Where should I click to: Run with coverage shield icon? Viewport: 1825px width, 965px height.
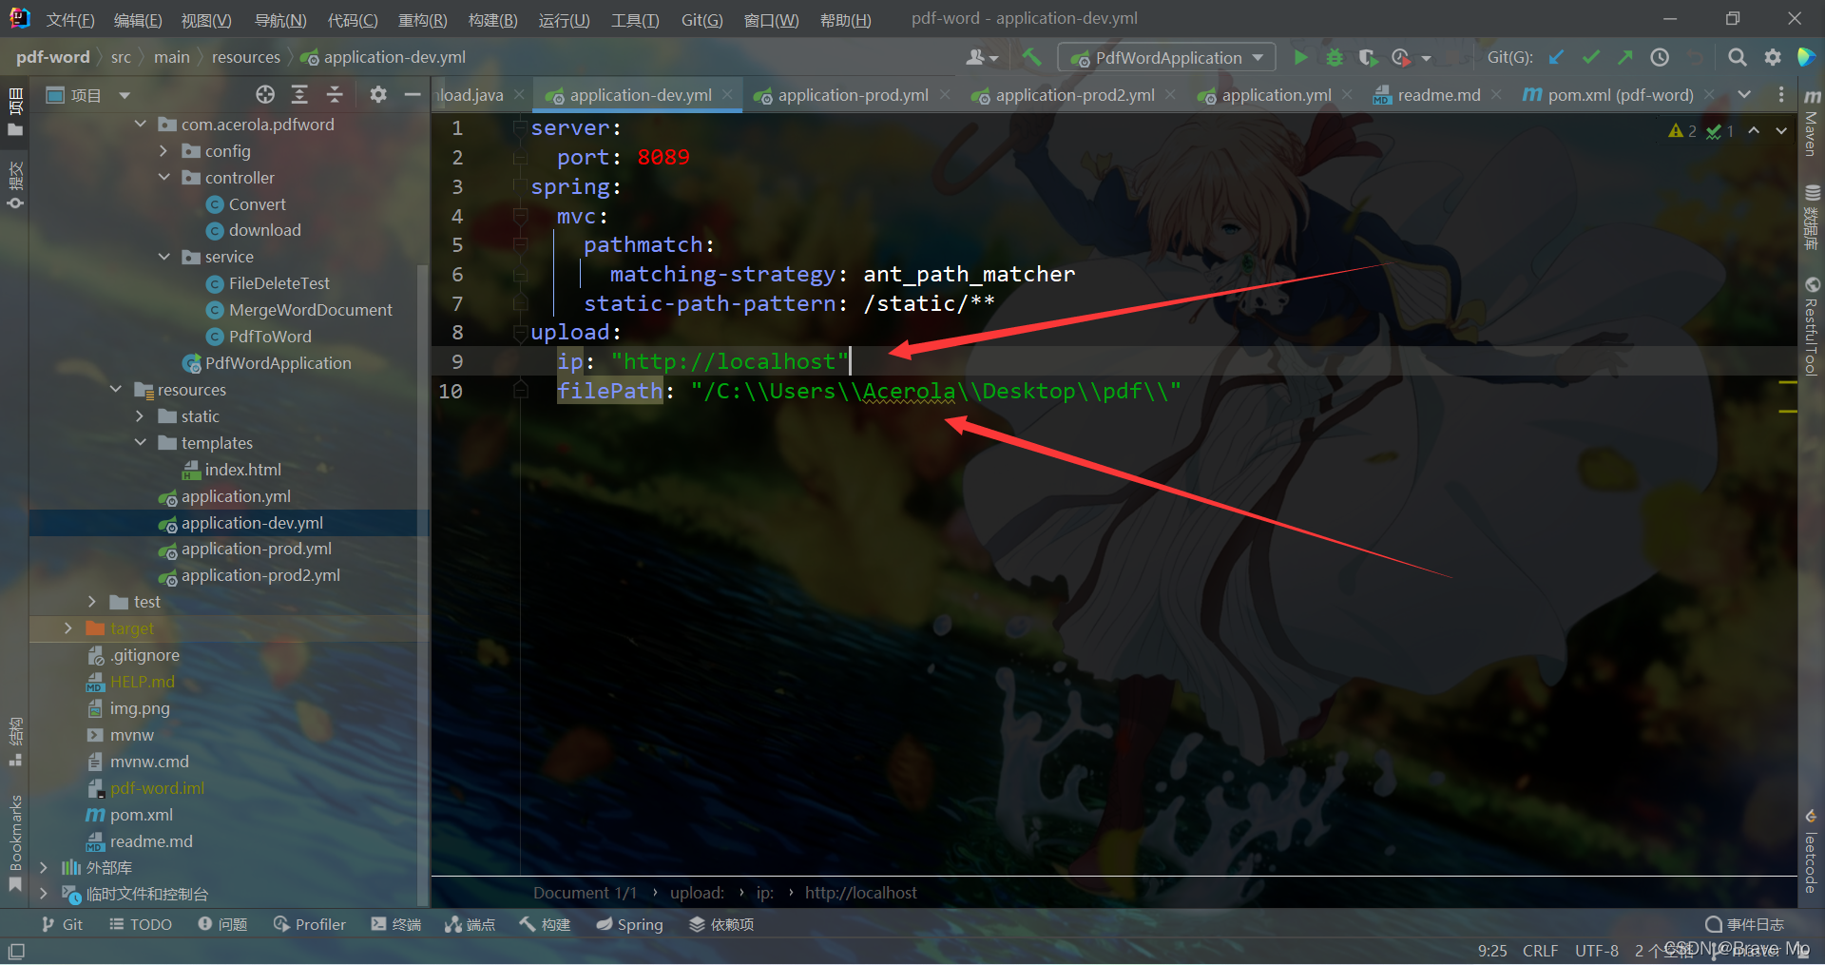[1368, 58]
